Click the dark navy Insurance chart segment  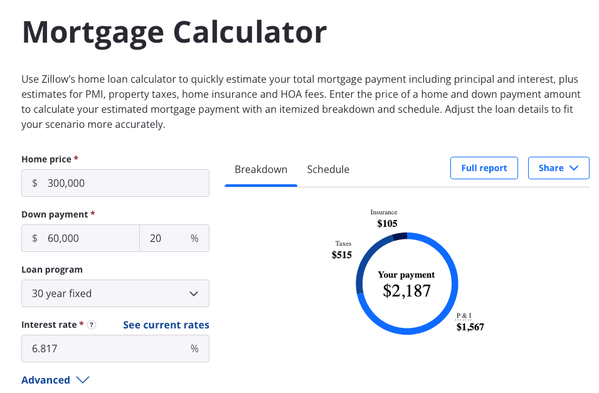pos(400,236)
